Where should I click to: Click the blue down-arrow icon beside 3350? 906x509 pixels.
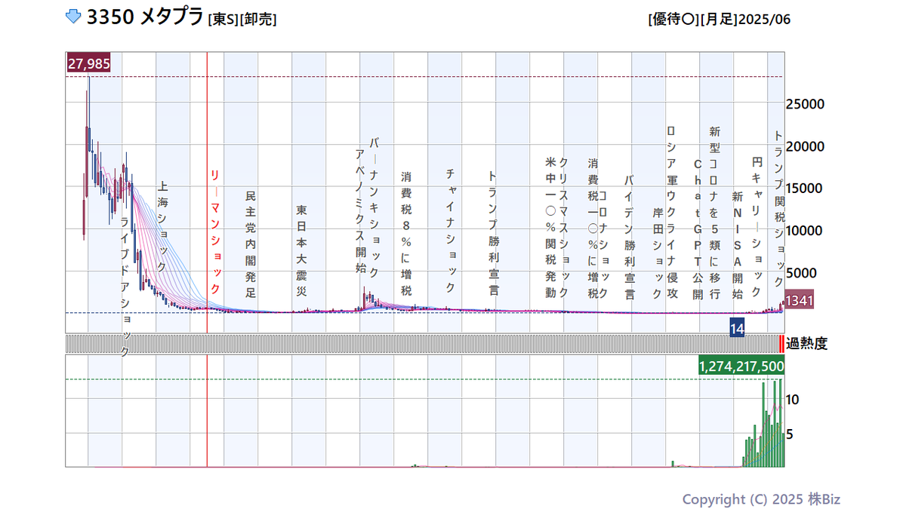pyautogui.click(x=73, y=17)
